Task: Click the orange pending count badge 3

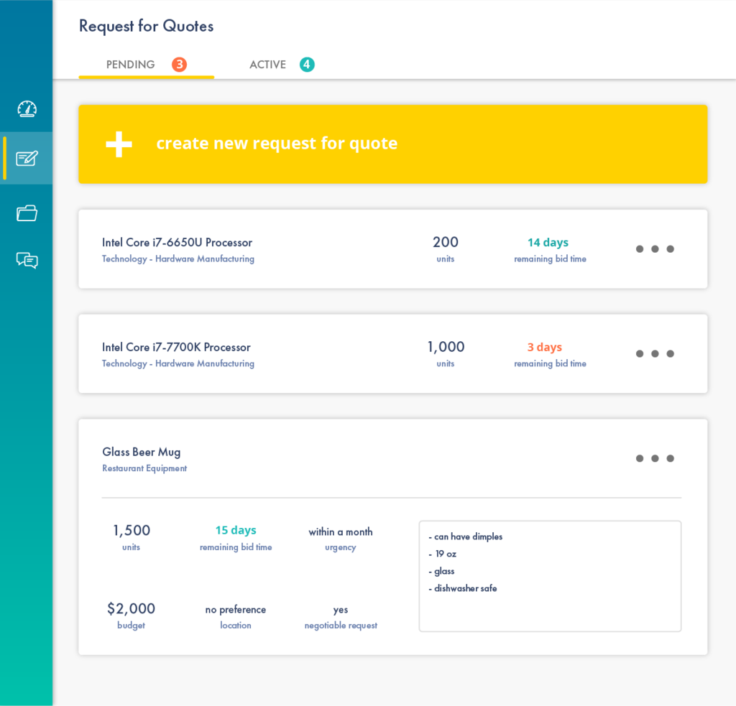Action: click(179, 64)
